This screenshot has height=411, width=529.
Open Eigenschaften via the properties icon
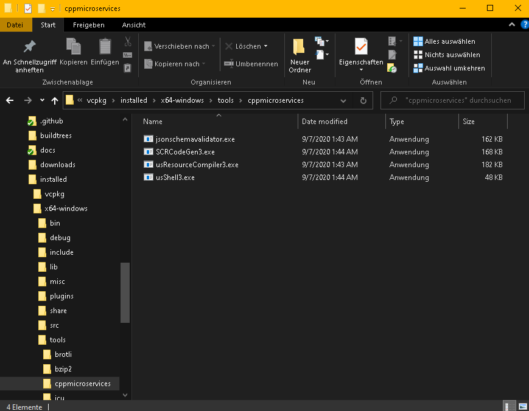360,49
